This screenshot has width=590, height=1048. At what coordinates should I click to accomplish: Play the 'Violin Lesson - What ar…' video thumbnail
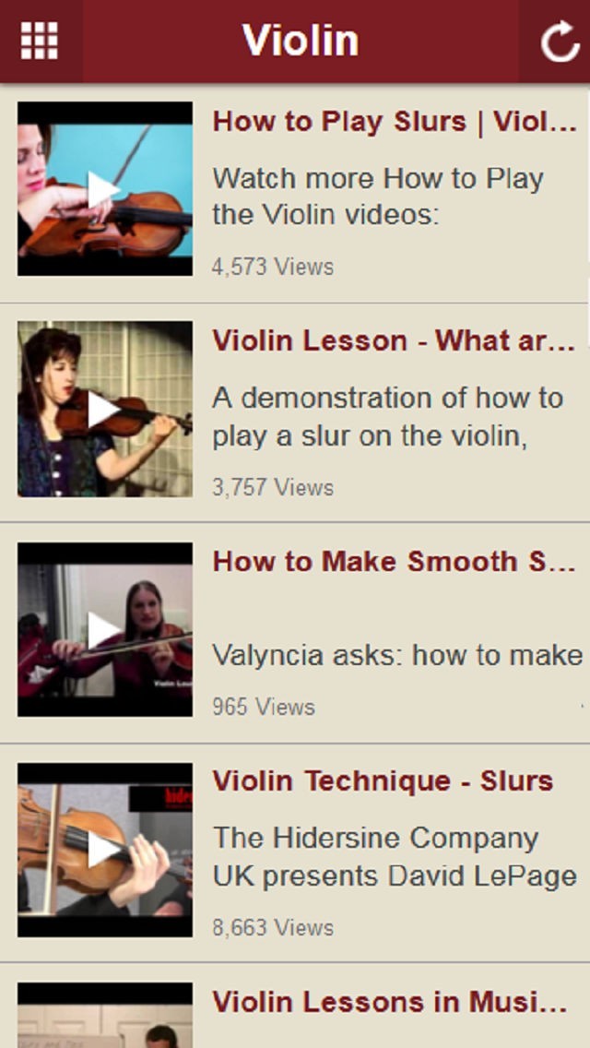pyautogui.click(x=104, y=410)
